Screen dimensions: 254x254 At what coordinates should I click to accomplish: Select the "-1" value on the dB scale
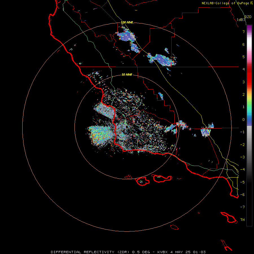click(x=242, y=132)
